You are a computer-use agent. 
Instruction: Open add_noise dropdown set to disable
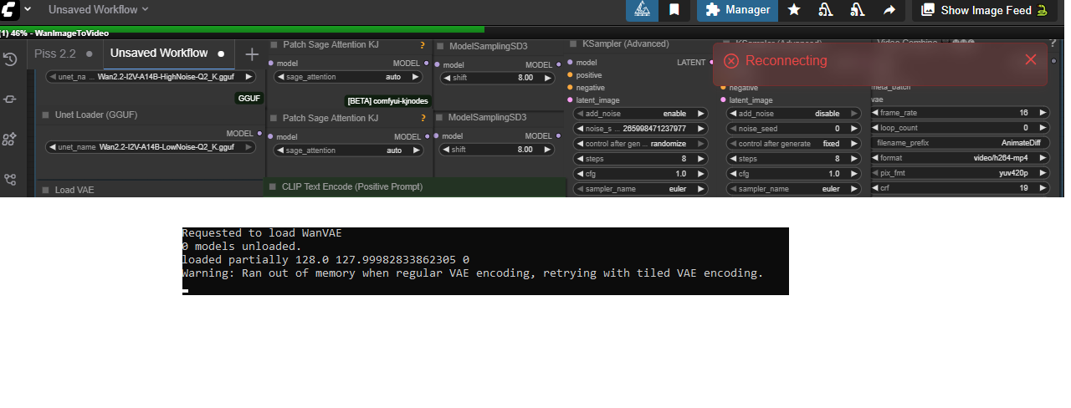pos(793,113)
